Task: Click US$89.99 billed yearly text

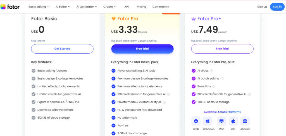Action: coord(214,41)
